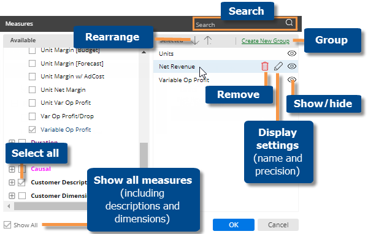
Task: Remove Net Revenue with the trash icon
Action: point(265,66)
